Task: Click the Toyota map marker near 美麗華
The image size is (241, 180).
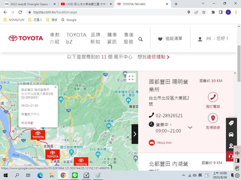Action: [81, 162]
